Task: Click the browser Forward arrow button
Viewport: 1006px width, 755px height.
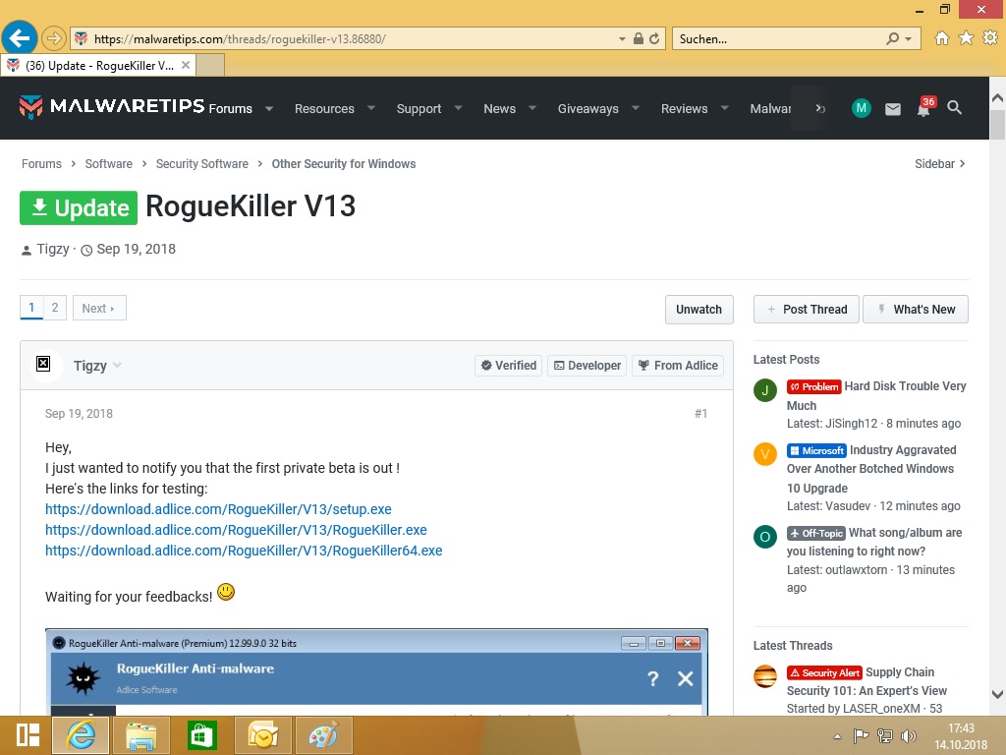Action: click(x=54, y=38)
